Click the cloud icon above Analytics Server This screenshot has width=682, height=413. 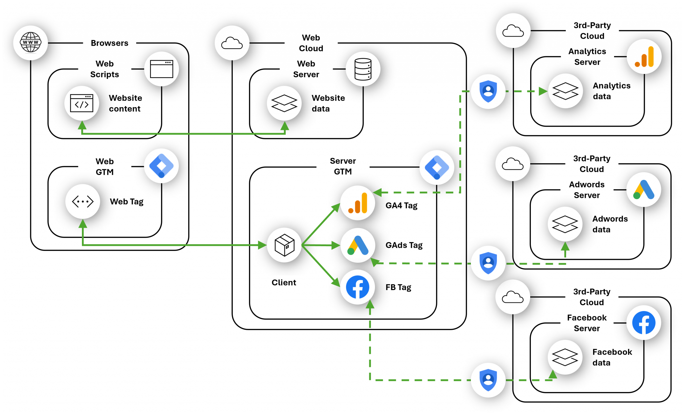point(513,31)
